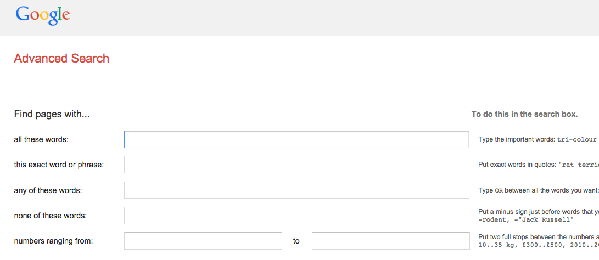Image resolution: width=599 pixels, height=260 pixels.
Task: Click the Google logo
Action: pos(43,16)
